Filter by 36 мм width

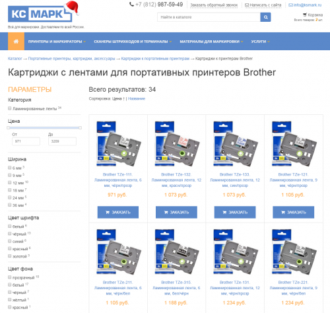click(10, 205)
